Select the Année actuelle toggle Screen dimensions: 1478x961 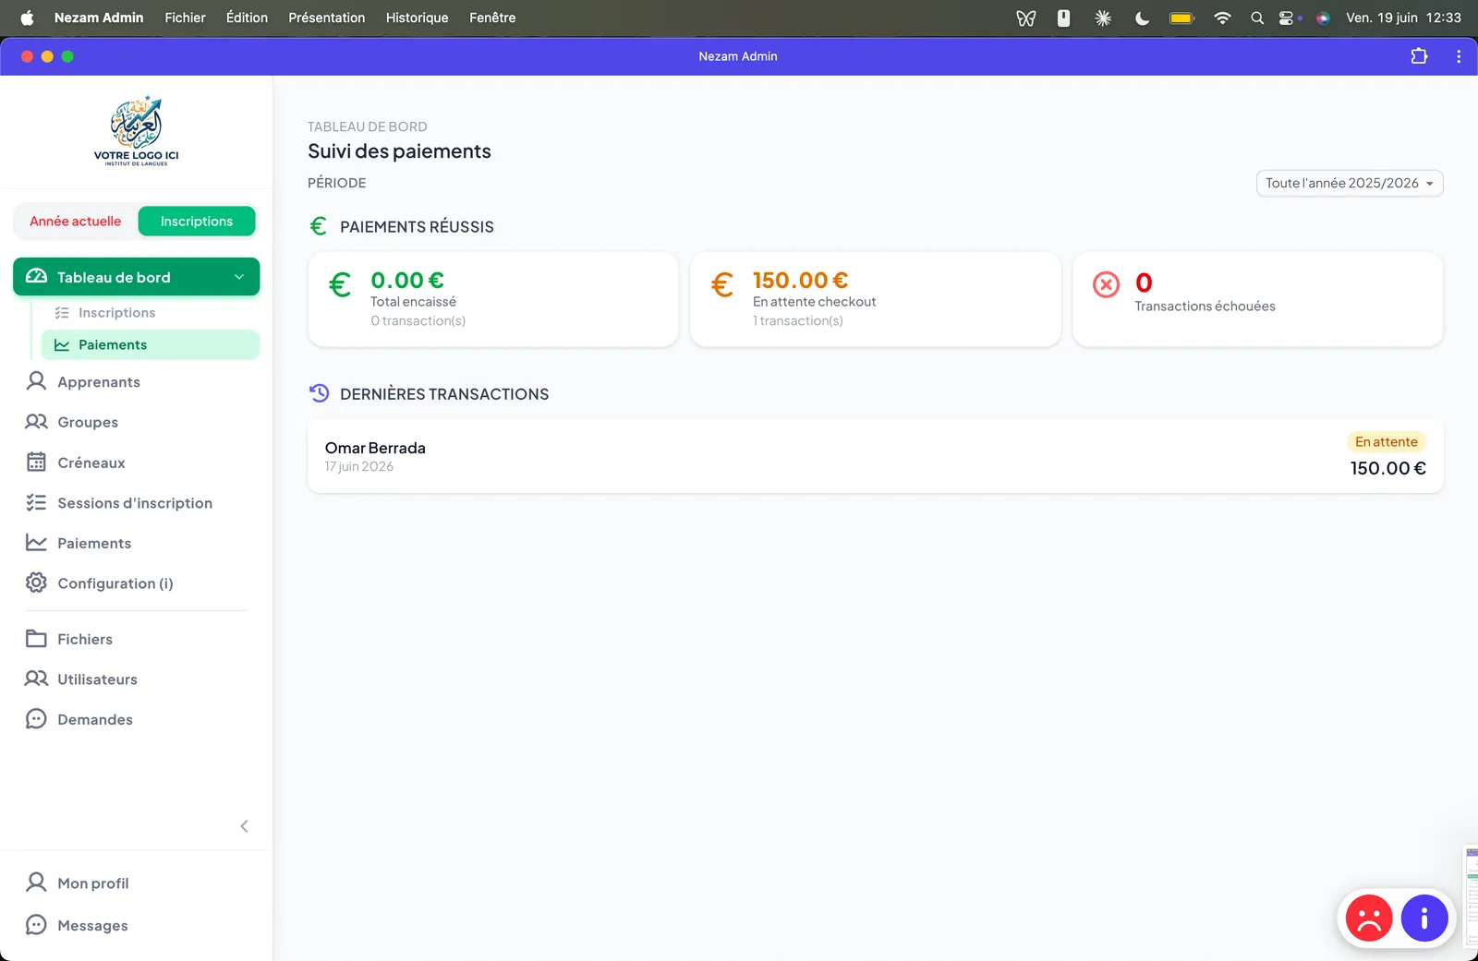[x=76, y=222]
